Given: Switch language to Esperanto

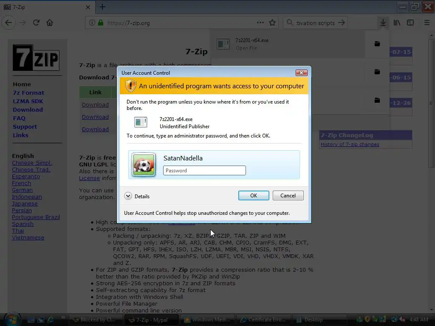Looking at the screenshot, I should click(x=26, y=176).
